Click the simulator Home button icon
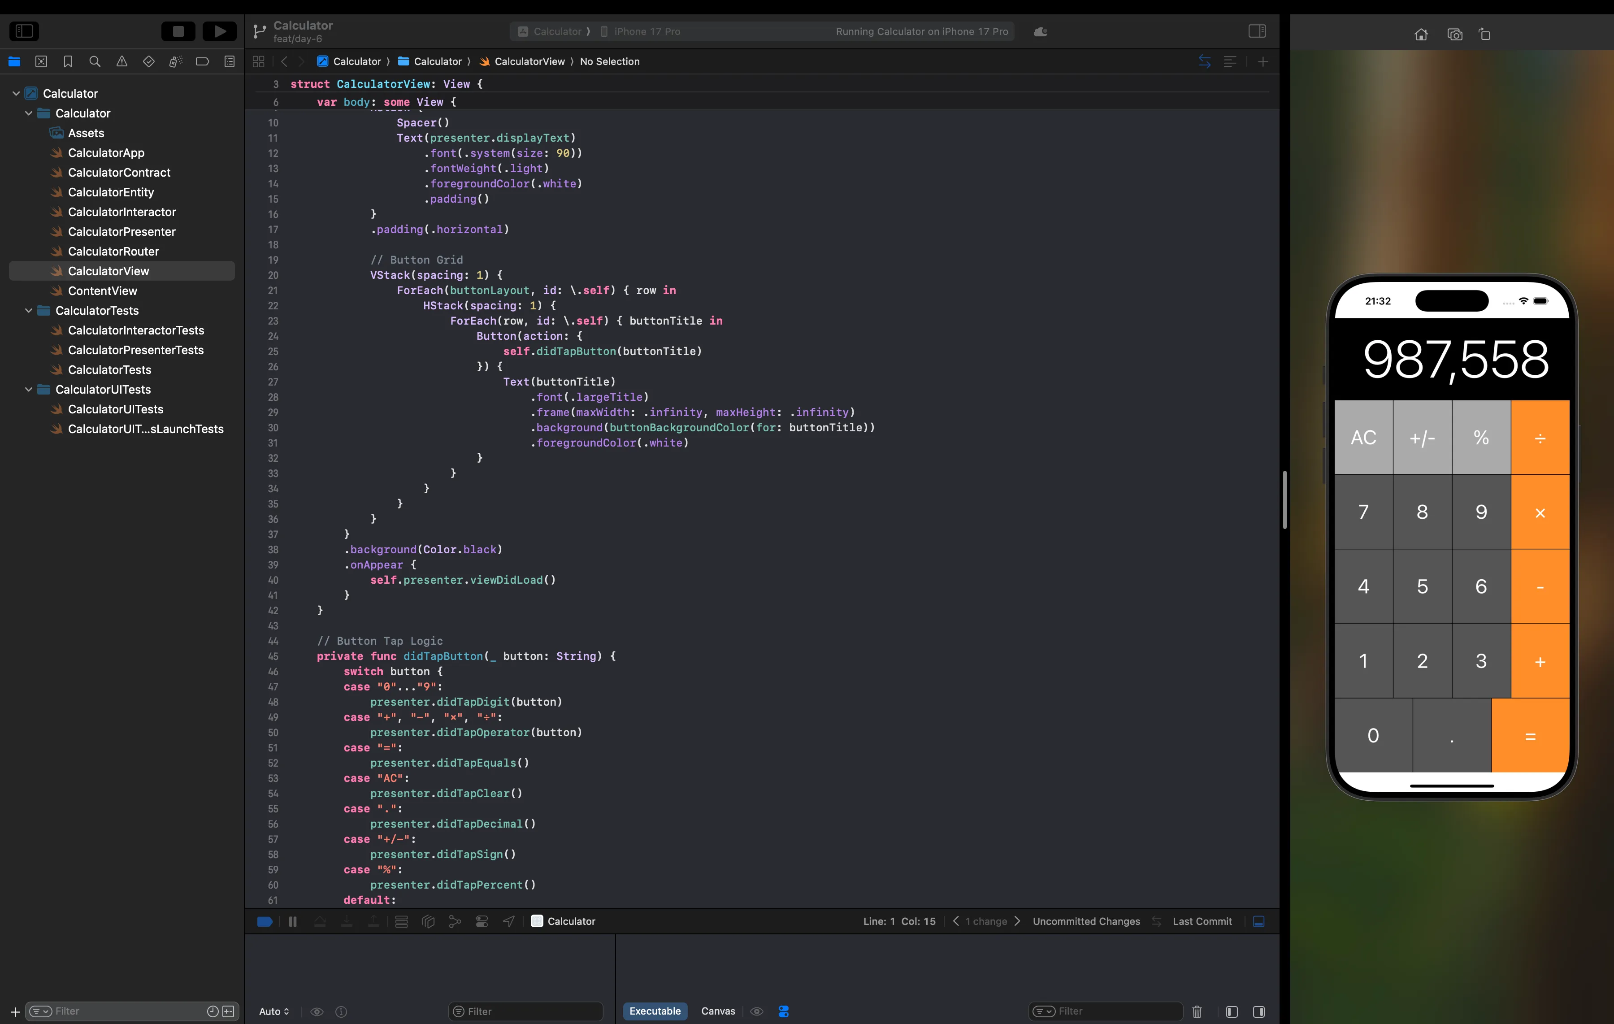 tap(1421, 34)
